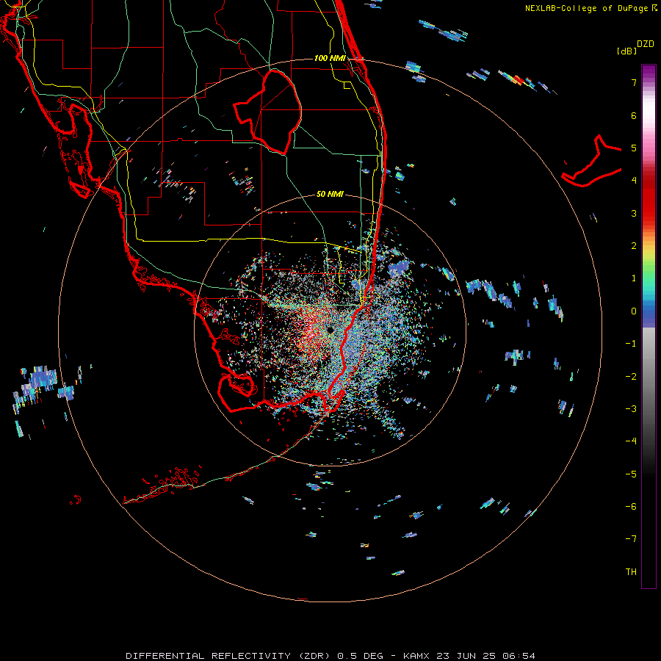Click the DZD [dB] color scale title
The width and height of the screenshot is (661, 661).
pos(635,47)
